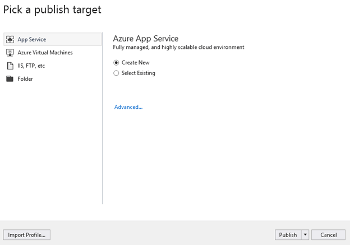
Task: Open the Advanced... settings link
Action: tap(128, 107)
